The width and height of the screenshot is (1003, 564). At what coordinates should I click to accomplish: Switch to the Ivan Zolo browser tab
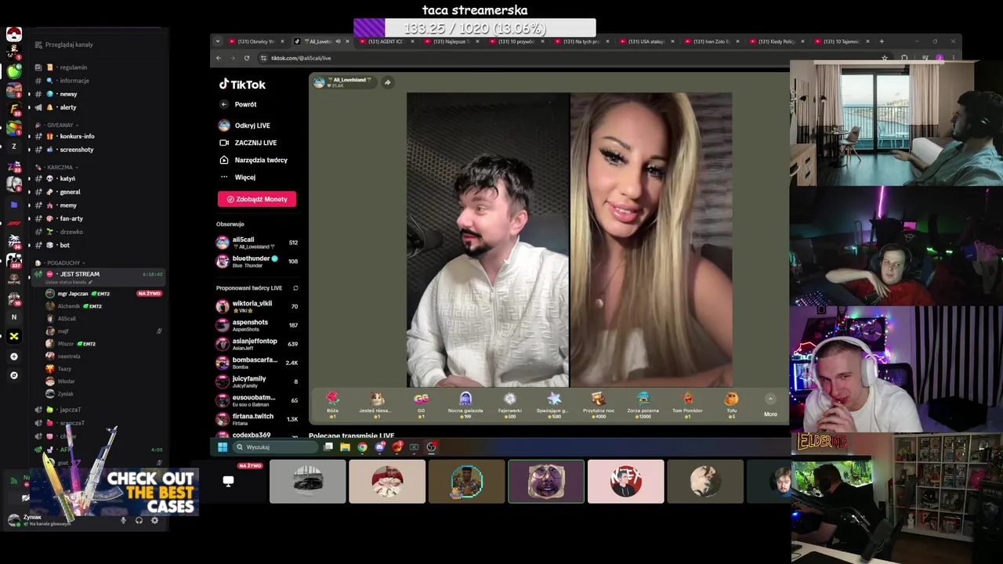pos(710,42)
